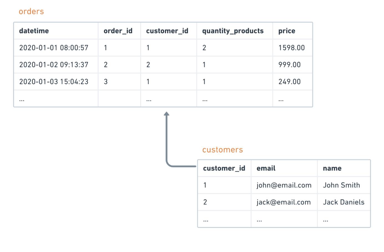Select the email column header

[266, 168]
